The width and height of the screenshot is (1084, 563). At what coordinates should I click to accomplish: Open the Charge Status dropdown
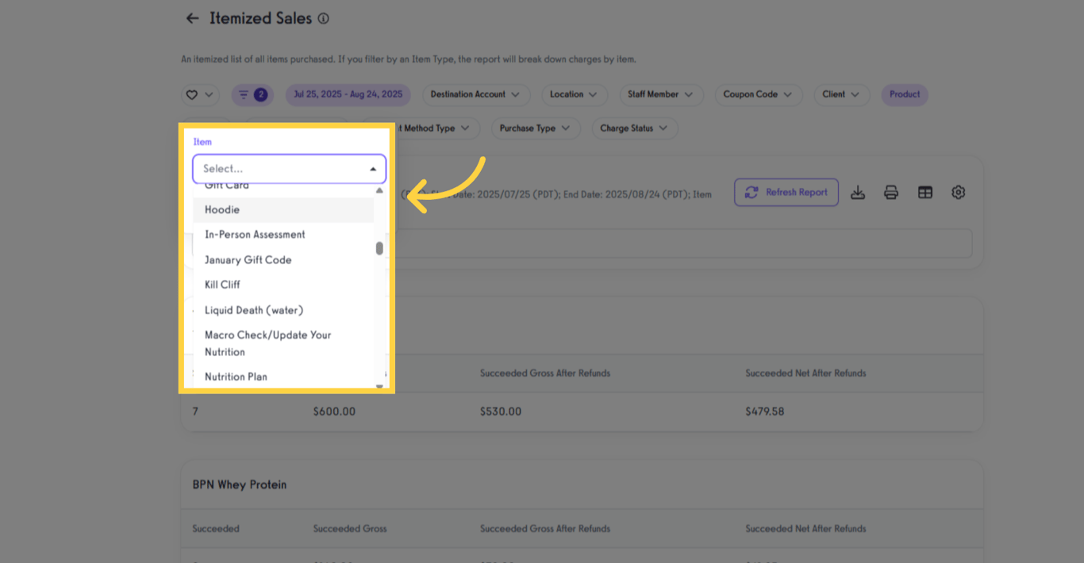(634, 128)
